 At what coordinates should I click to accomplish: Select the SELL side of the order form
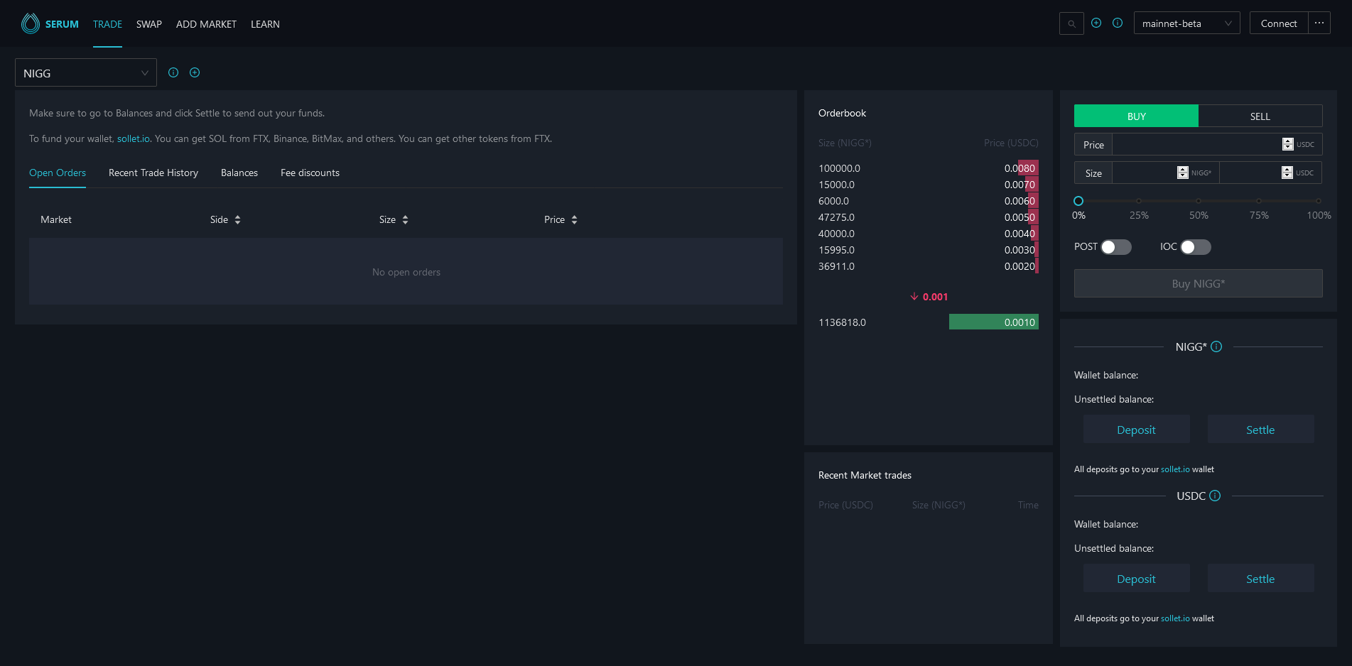tap(1260, 116)
